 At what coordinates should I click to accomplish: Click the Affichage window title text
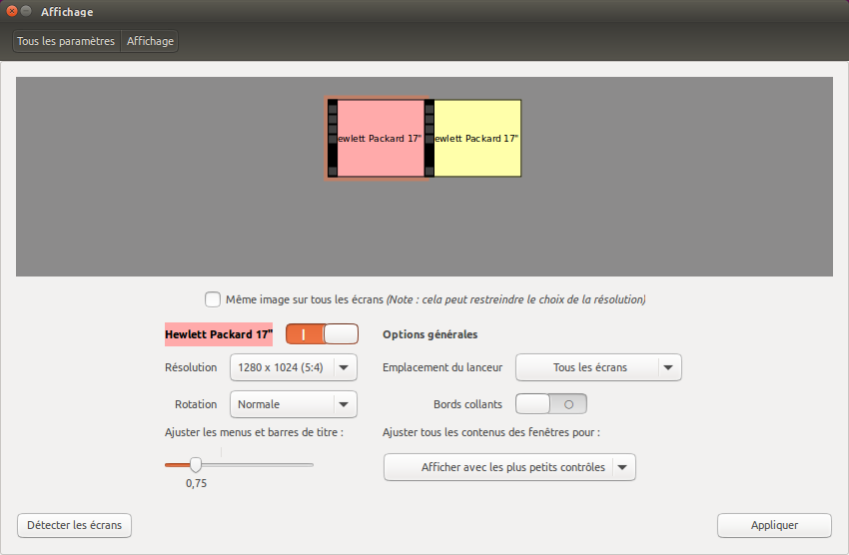(x=67, y=12)
